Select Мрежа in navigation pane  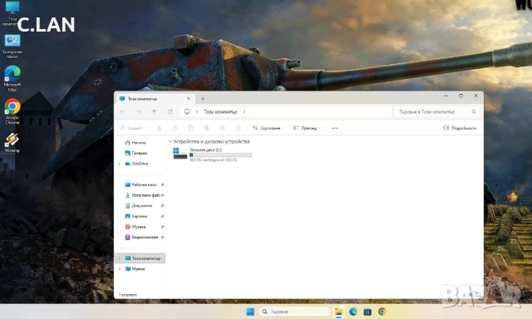pos(135,269)
